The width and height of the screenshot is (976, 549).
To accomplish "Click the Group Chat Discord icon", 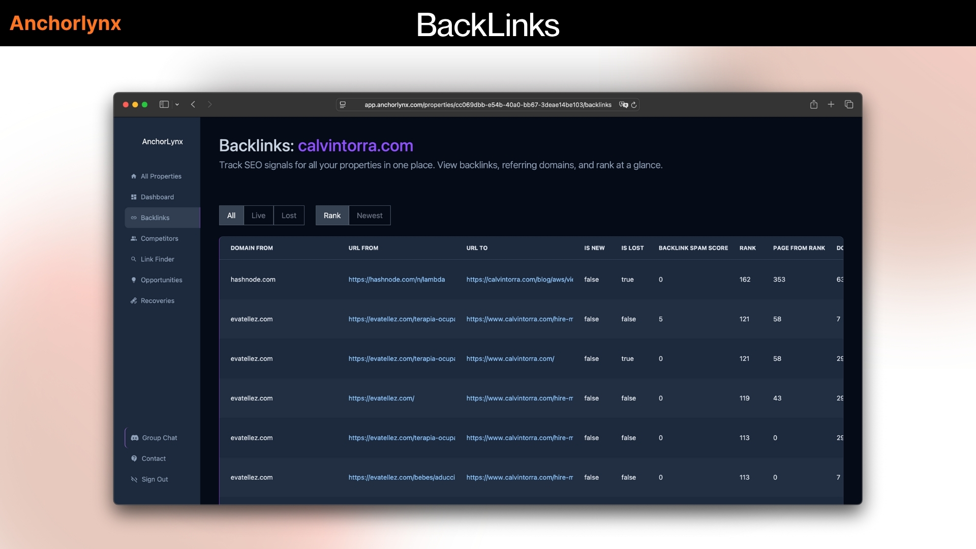I will coord(135,438).
